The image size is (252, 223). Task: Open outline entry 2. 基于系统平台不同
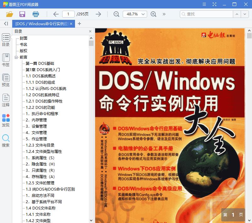coord(44,202)
